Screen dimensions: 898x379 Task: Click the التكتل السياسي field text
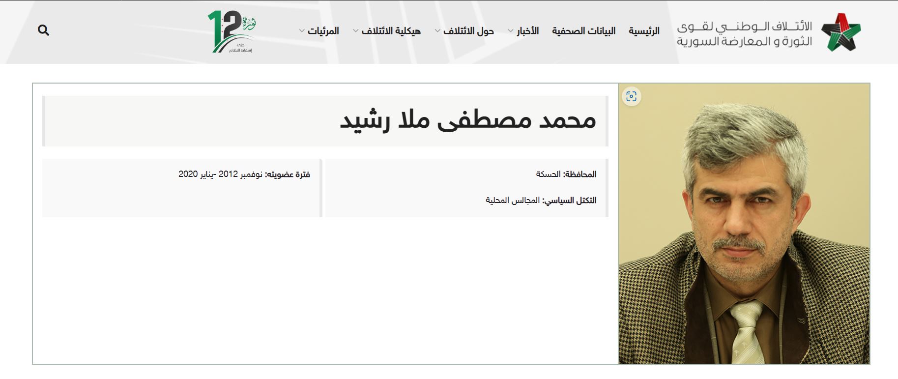541,201
